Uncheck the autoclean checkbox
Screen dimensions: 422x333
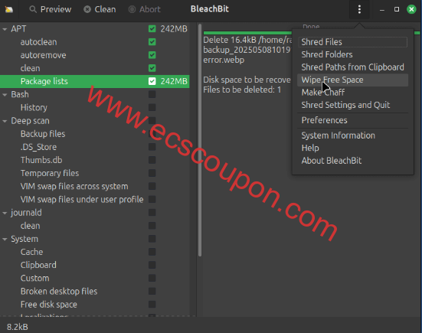(x=152, y=42)
